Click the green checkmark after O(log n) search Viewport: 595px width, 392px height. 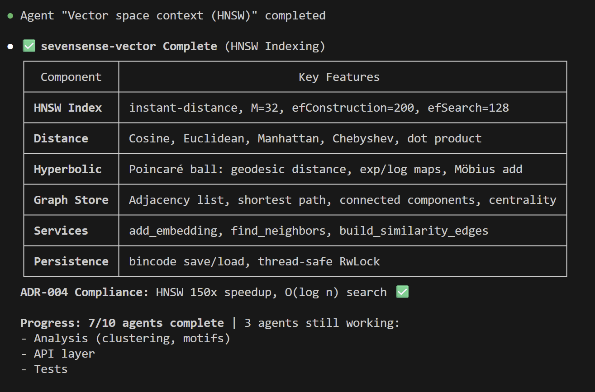pos(402,292)
